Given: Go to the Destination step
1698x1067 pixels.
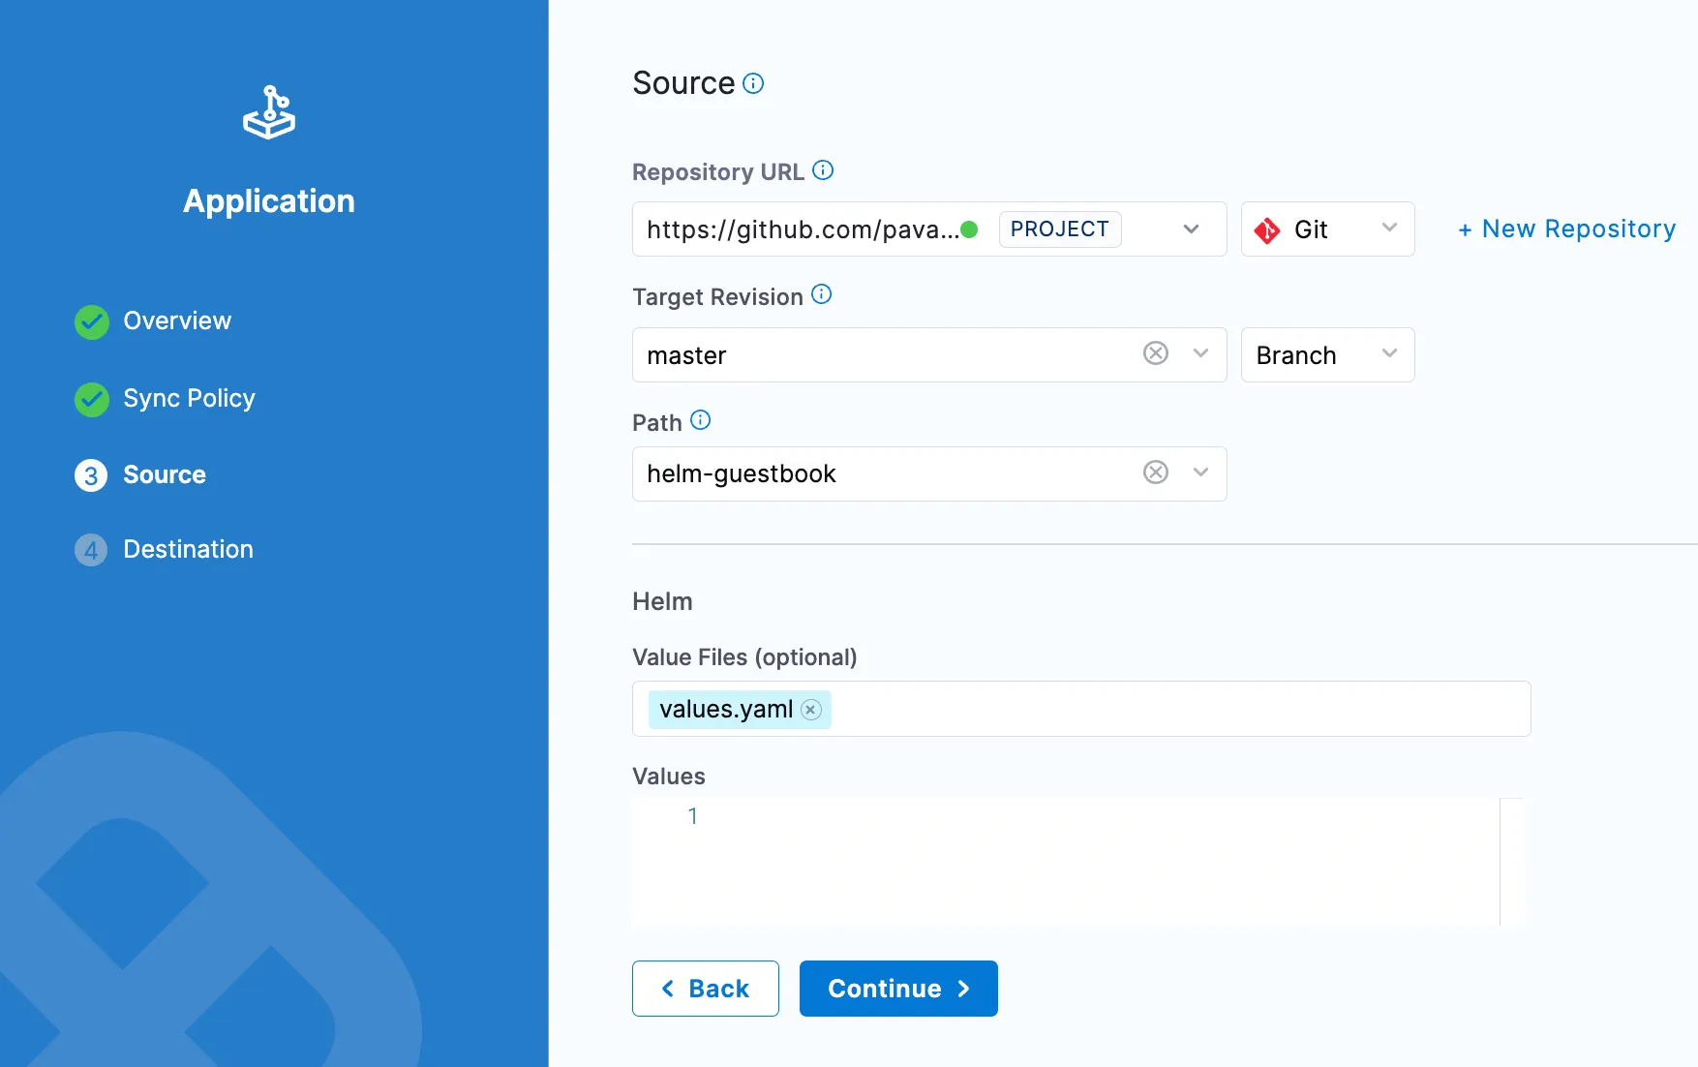Looking at the screenshot, I should (188, 550).
